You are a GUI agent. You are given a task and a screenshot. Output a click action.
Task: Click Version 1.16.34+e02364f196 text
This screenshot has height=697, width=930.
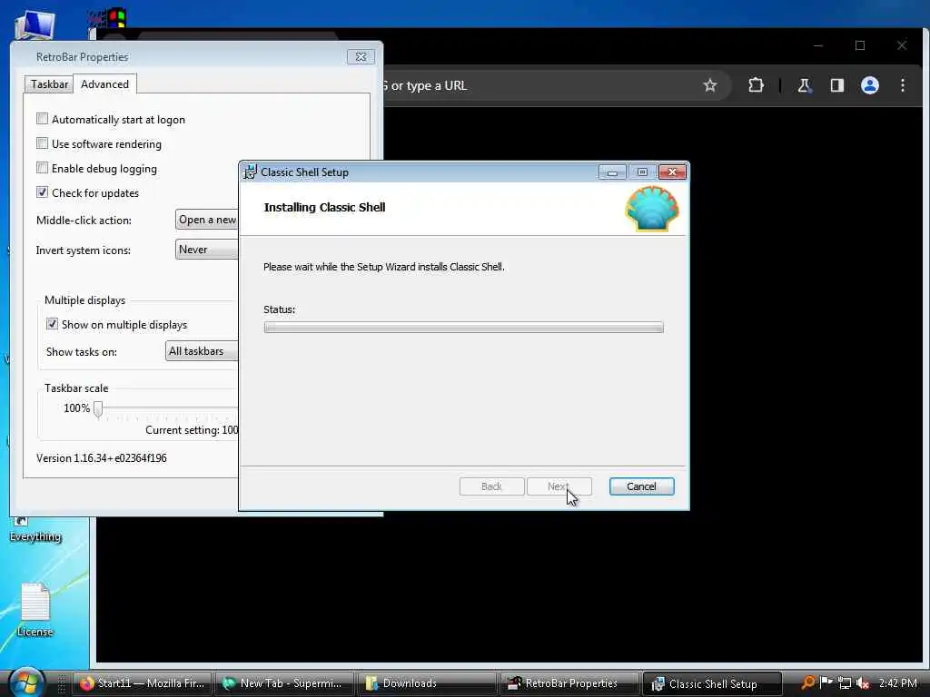pyautogui.click(x=102, y=458)
